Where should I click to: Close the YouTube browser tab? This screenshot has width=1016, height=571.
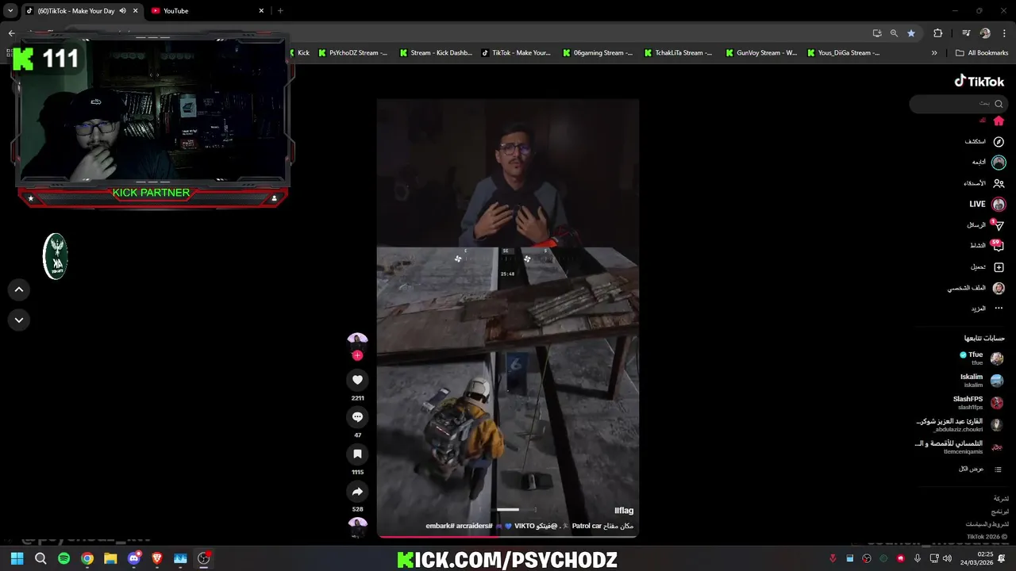261,10
